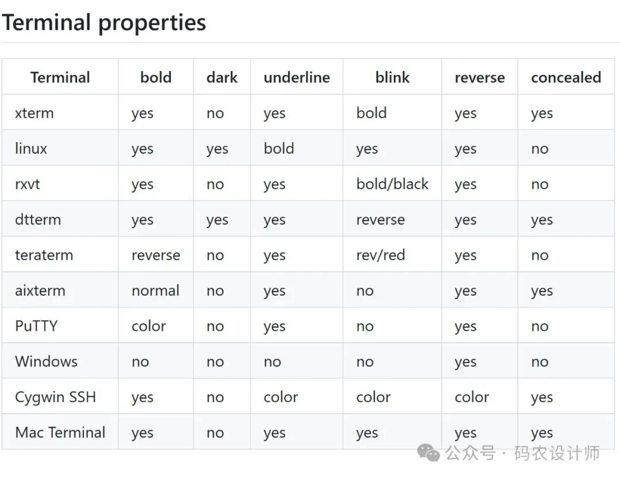This screenshot has height=478, width=620.
Task: Click the "Windows" terminal name cell
Action: coord(46,362)
